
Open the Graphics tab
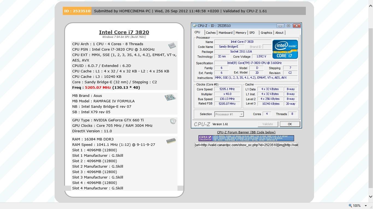pyautogui.click(x=266, y=33)
